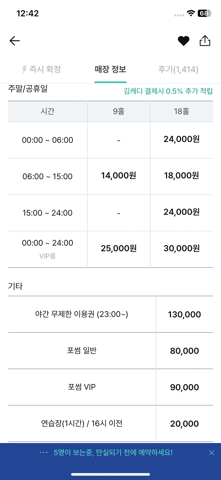Screen dimensions: 221x480
Task: Select the 야간 무제한 이용권 row
Action: tap(111, 314)
